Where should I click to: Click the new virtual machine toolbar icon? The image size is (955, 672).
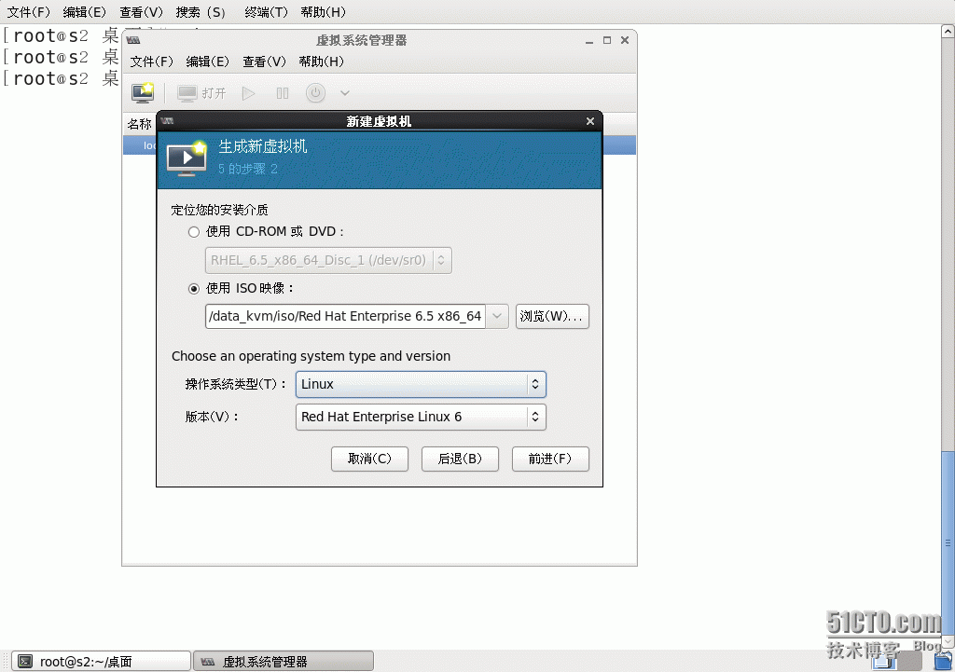pyautogui.click(x=143, y=93)
